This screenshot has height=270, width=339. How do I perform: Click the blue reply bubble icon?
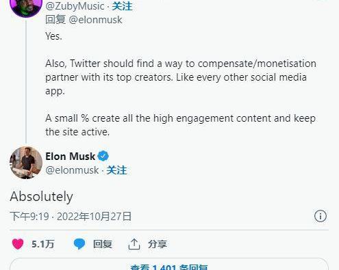pyautogui.click(x=79, y=244)
